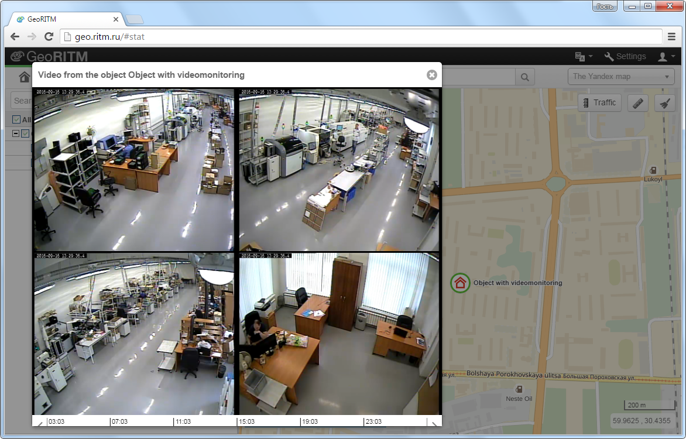Select the ruler measurement tool
686x439 pixels.
[x=638, y=103]
